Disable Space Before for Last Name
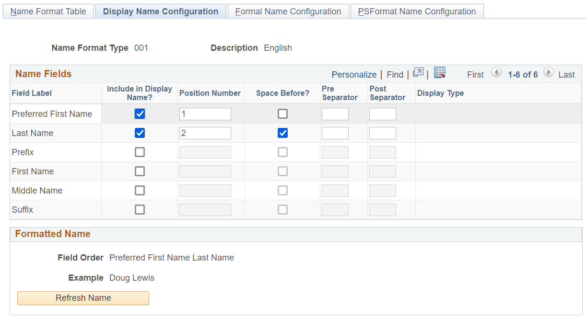Viewport: 587px width, 319px height. pos(282,133)
